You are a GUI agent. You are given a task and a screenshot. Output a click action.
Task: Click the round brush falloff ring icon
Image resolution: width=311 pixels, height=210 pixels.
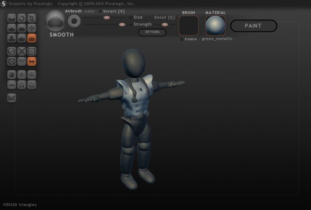(74, 21)
